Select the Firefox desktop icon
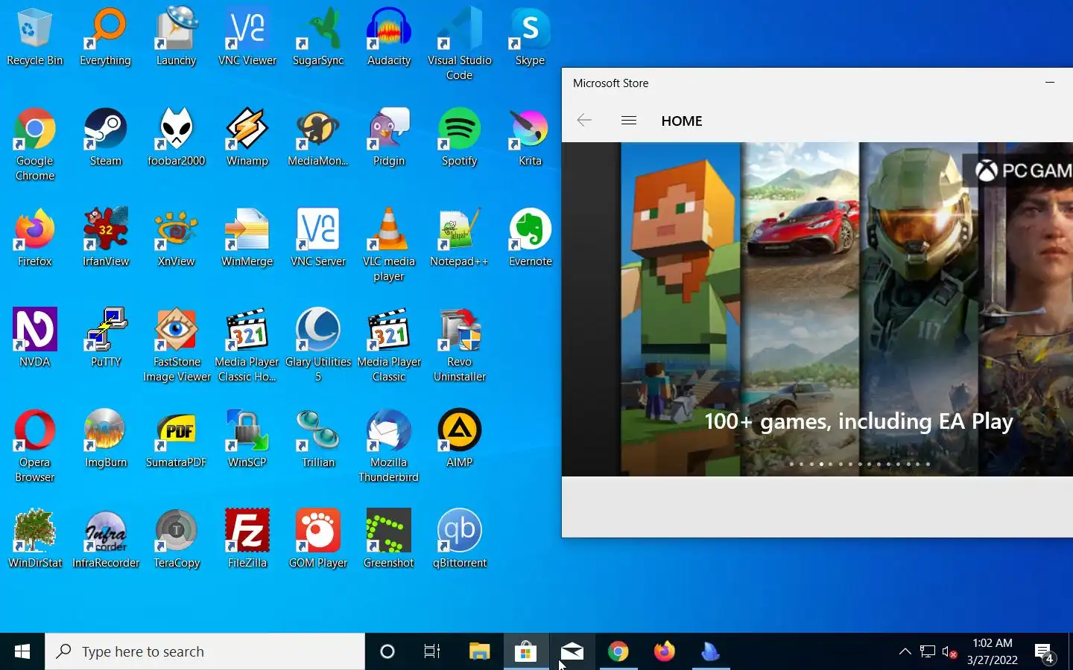This screenshot has height=670, width=1073. pos(34,239)
